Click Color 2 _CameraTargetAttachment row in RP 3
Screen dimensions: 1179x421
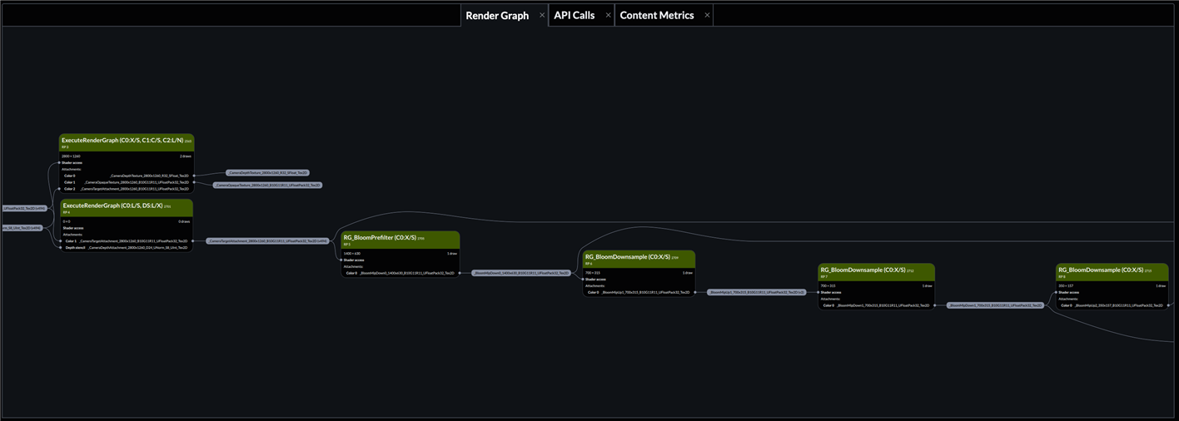(x=127, y=189)
